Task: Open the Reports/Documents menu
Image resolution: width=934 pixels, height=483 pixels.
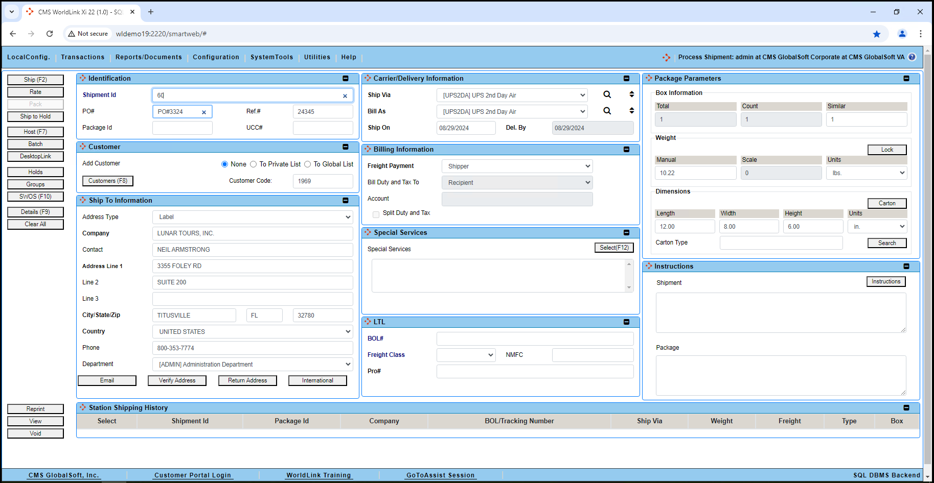Action: tap(148, 57)
